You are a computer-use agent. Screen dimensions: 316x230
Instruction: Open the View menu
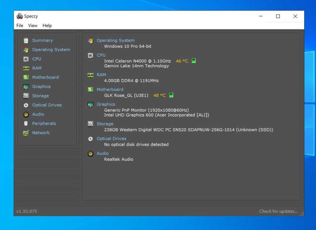33,26
